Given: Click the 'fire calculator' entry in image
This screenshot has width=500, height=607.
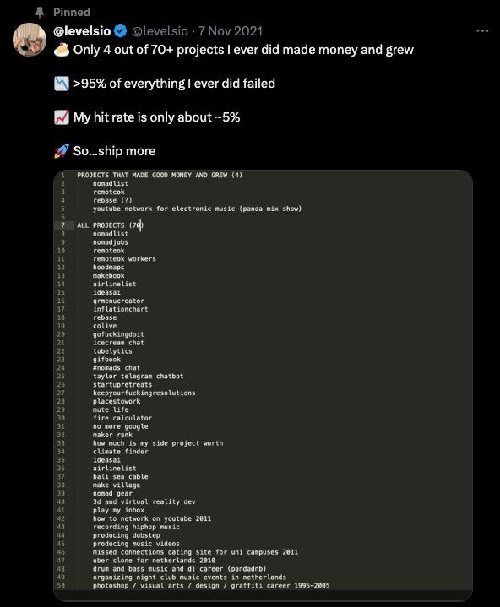Looking at the screenshot, I should click(122, 418).
